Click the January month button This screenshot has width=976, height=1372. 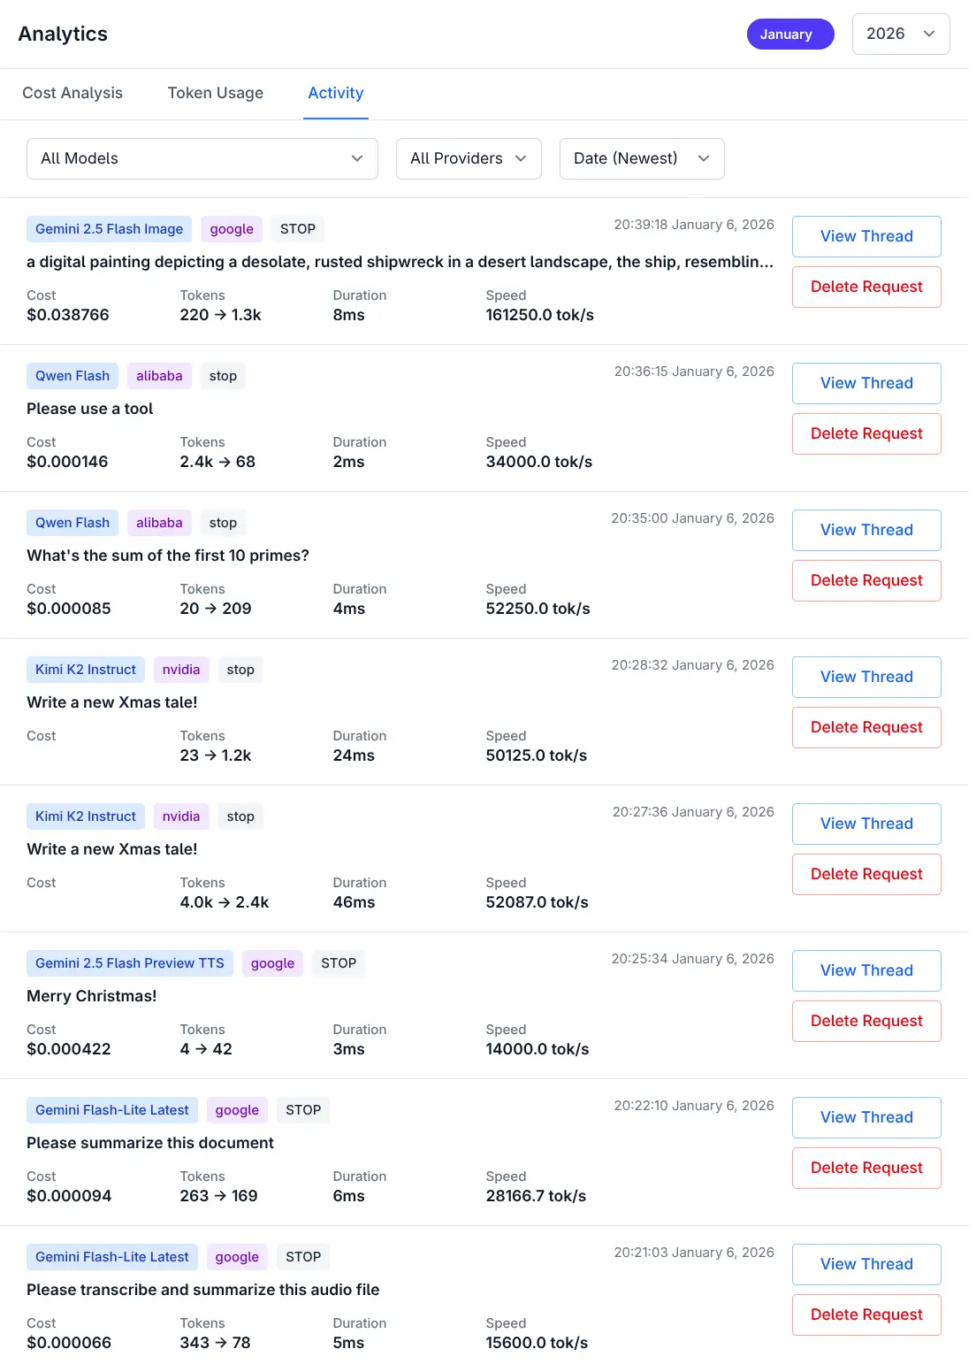789,34
